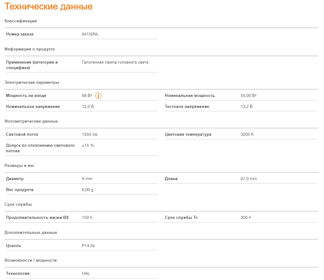This screenshot has width=324, height=280.
Task: Click the 'Технология' label
Action: click(x=17, y=273)
